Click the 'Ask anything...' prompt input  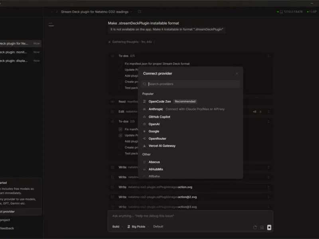pyautogui.click(x=190, y=216)
